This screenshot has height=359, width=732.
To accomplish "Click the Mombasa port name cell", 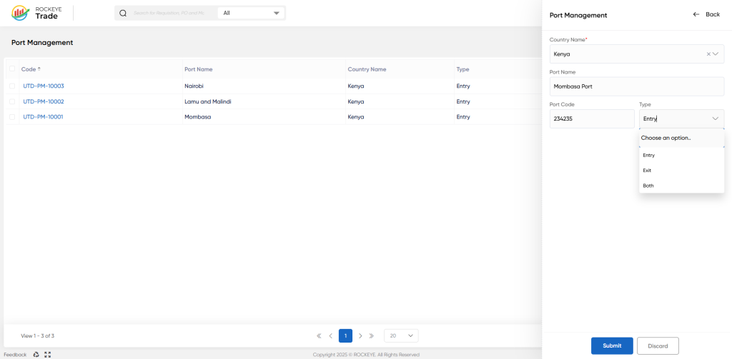I will pos(198,116).
